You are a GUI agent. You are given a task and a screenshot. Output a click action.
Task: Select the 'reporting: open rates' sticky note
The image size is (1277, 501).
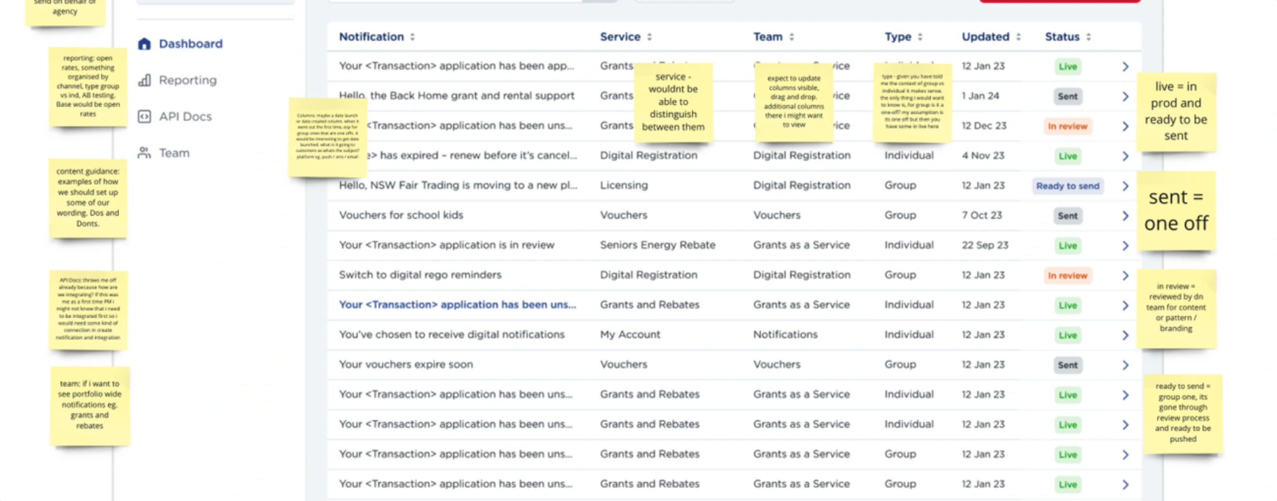(88, 87)
